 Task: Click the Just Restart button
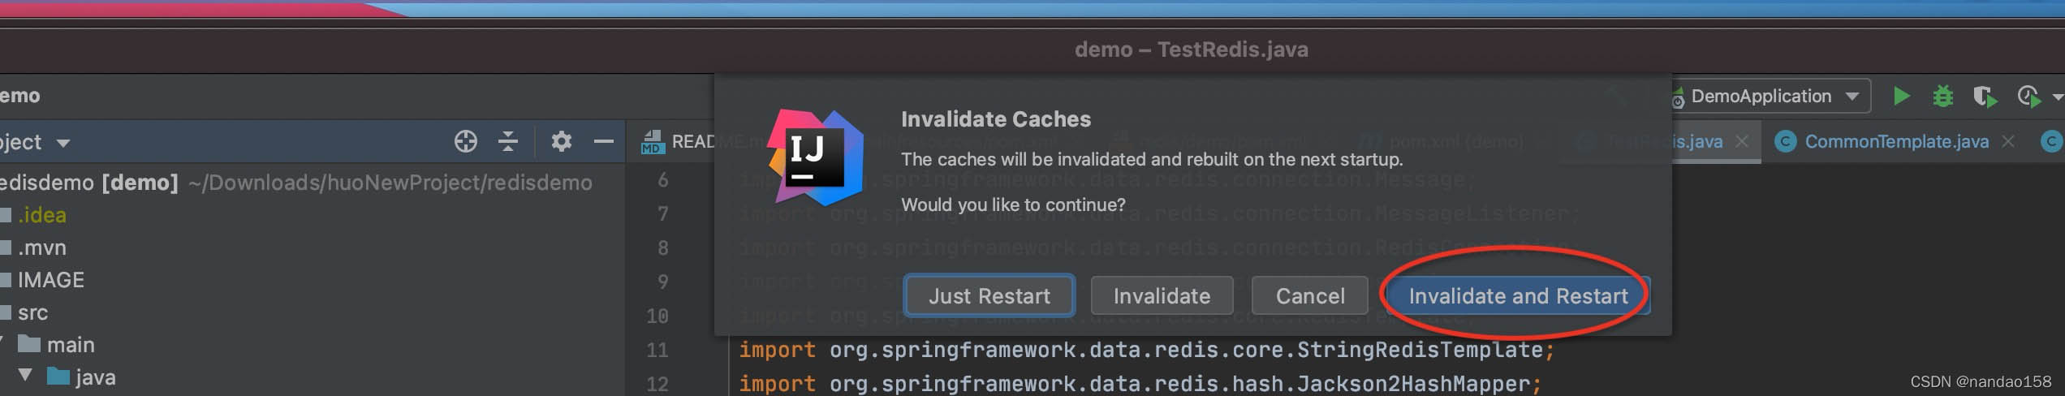point(989,295)
